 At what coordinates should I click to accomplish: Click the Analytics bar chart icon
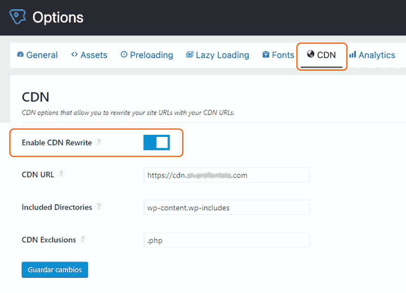353,55
